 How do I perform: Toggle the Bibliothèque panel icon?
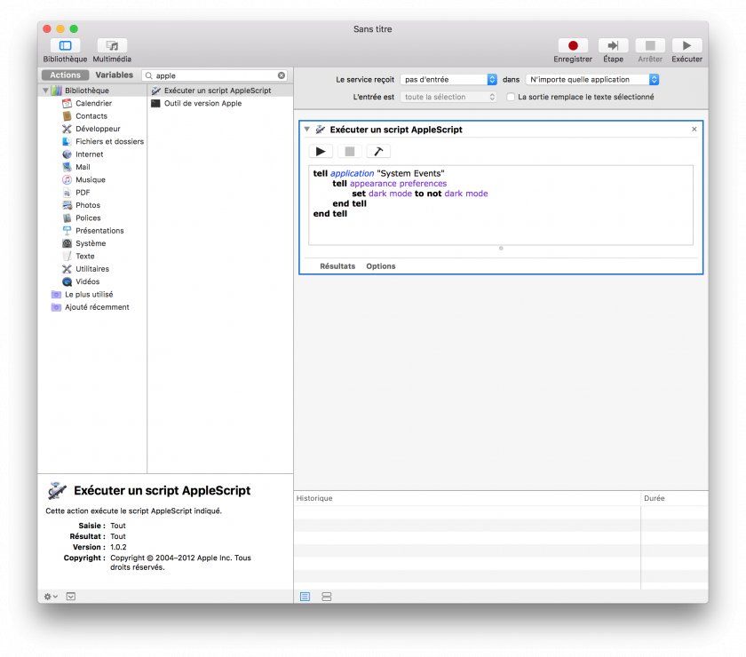pos(65,45)
